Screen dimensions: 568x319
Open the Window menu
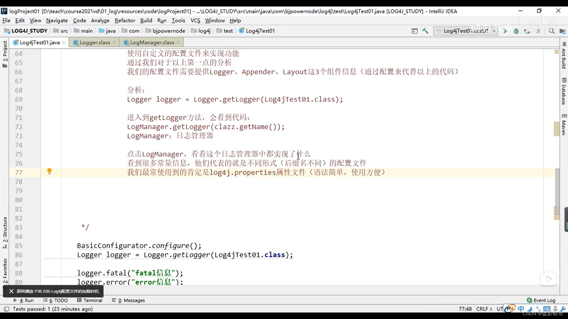pyautogui.click(x=215, y=20)
